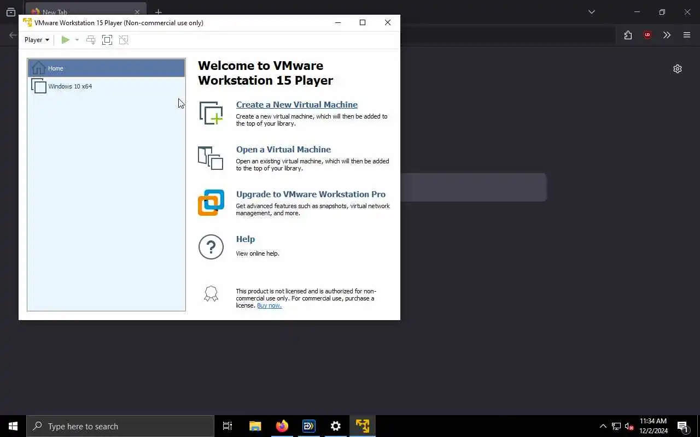The height and width of the screenshot is (437, 700).
Task: Open File Explorer from the taskbar
Action: tap(255, 426)
